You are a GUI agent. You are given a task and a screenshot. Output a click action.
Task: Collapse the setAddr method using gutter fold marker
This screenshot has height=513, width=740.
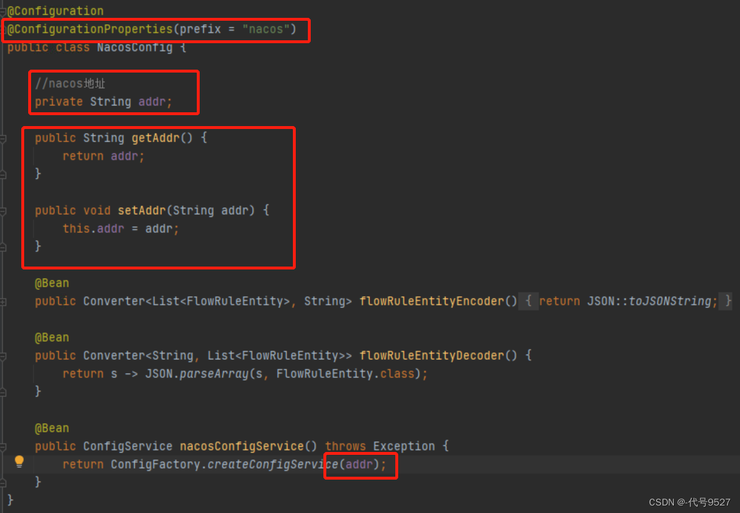(x=3, y=211)
